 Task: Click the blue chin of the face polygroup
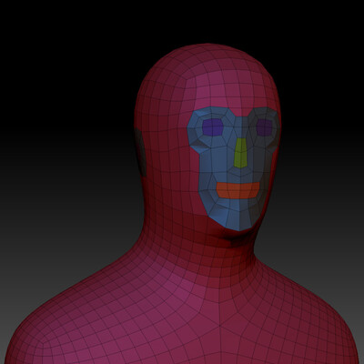pyautogui.click(x=238, y=218)
